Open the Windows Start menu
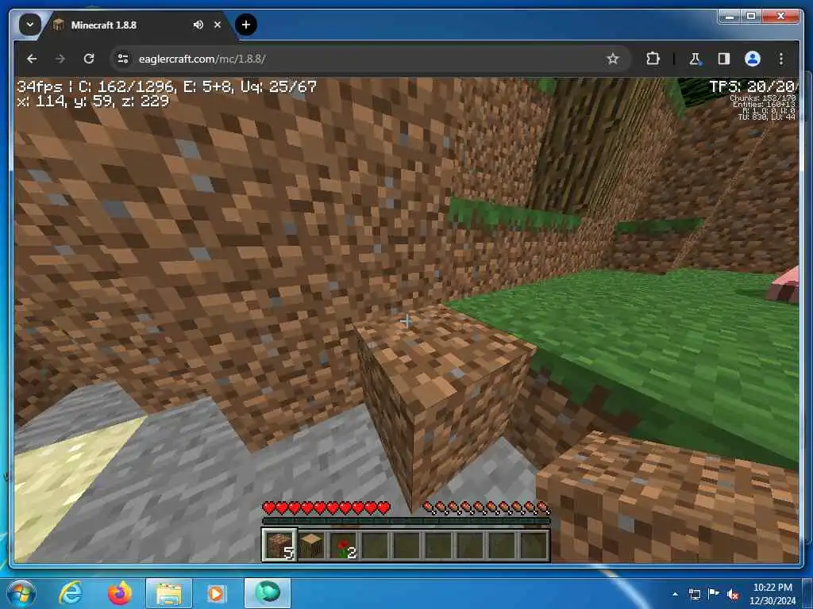 pos(21,593)
